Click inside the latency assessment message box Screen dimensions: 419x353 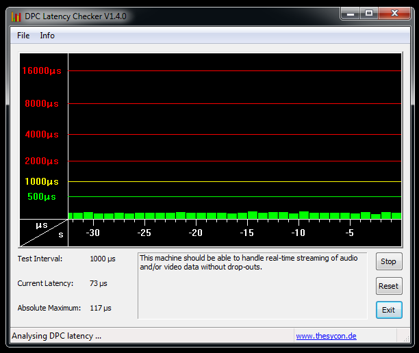[252, 285]
